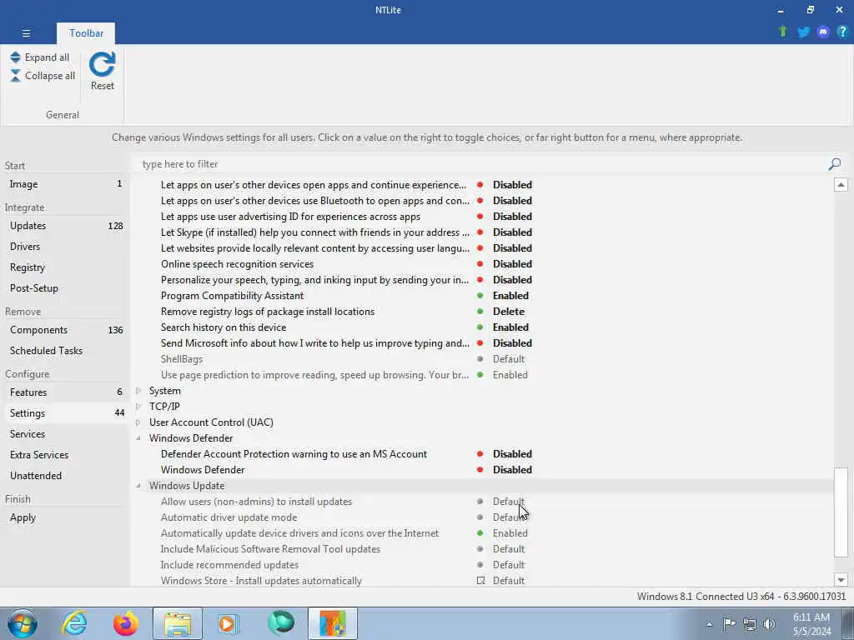Select Let websites provide locally relevant content row
This screenshot has height=640, width=854.
click(314, 248)
